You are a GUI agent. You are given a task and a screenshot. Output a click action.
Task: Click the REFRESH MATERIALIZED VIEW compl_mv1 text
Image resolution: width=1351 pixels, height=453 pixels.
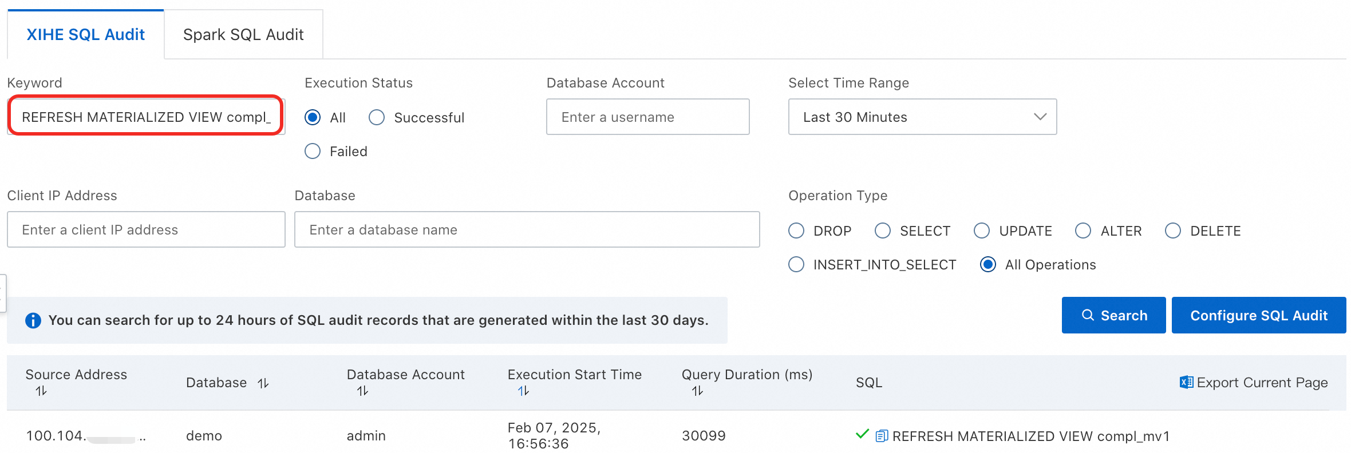coord(1031,436)
